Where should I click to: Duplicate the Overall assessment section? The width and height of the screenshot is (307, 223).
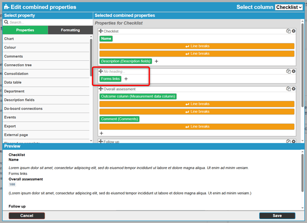[x=288, y=89]
